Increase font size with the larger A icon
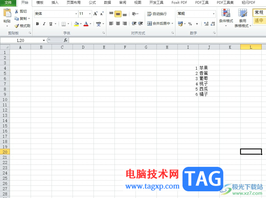 96,14
